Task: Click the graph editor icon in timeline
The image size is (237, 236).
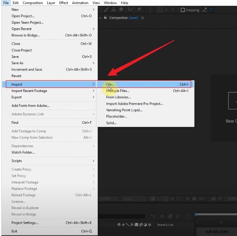Action: (188, 217)
